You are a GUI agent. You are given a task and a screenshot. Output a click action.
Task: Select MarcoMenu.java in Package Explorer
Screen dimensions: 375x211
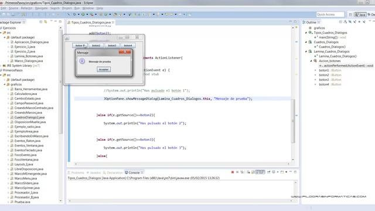[x=26, y=178]
